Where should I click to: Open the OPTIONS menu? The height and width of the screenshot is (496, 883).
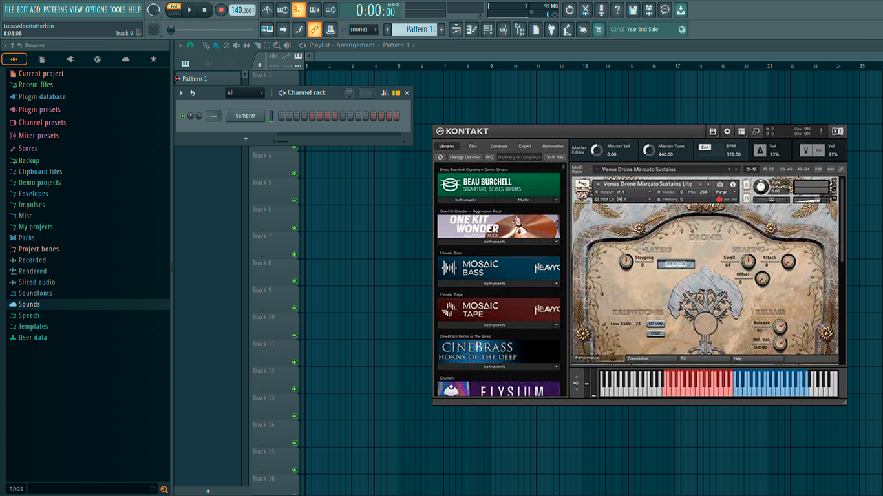[96, 10]
